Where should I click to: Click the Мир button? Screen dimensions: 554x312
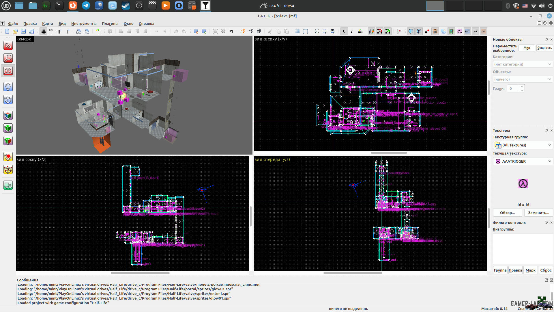[527, 48]
